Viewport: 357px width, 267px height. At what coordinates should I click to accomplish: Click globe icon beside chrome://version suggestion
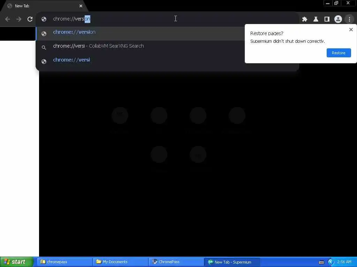click(44, 34)
